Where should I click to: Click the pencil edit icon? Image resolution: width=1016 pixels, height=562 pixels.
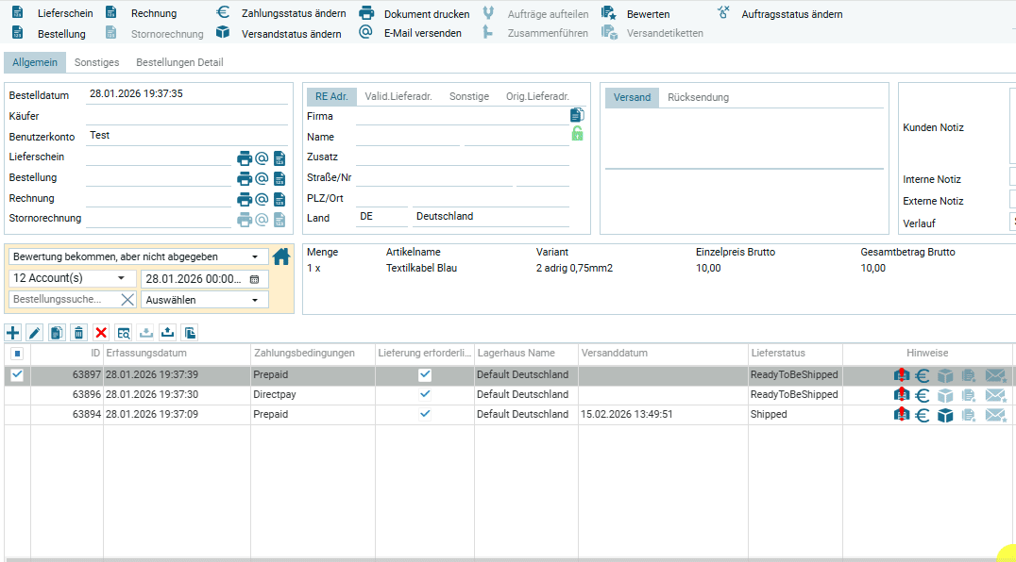pyautogui.click(x=35, y=332)
